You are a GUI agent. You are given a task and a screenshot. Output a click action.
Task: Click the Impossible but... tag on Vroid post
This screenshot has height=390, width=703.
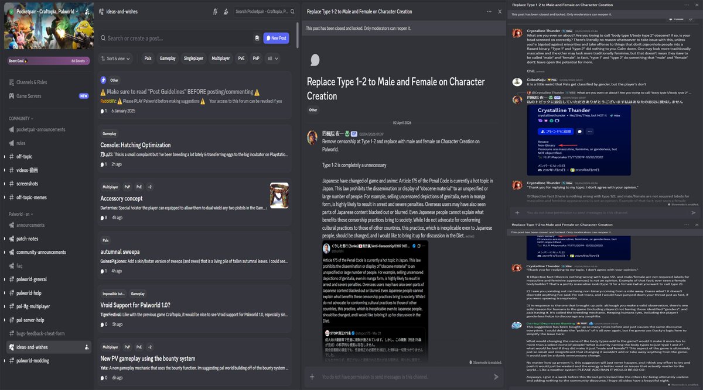(114, 294)
